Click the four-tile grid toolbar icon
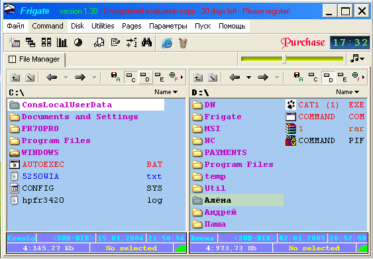Viewport: 373px width, 259px height. (x=46, y=42)
